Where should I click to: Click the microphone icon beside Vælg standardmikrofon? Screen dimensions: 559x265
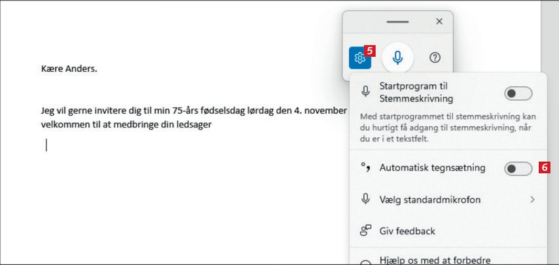366,199
